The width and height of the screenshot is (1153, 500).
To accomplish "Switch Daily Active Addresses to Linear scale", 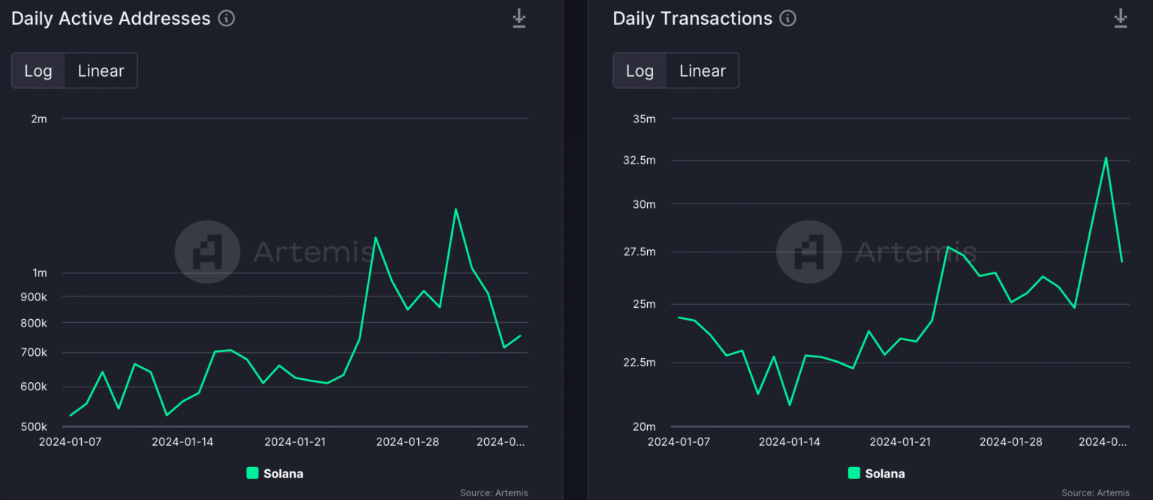I will (x=101, y=71).
